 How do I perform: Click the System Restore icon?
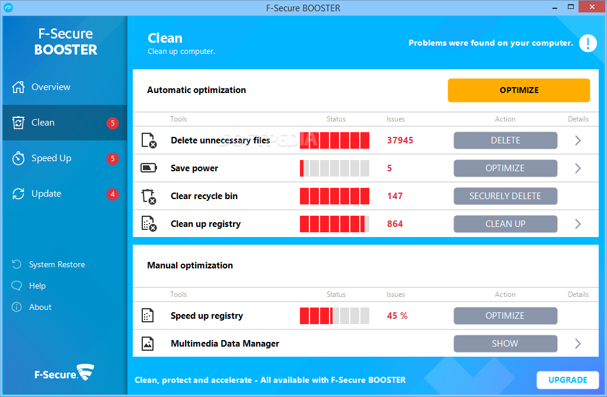(17, 264)
